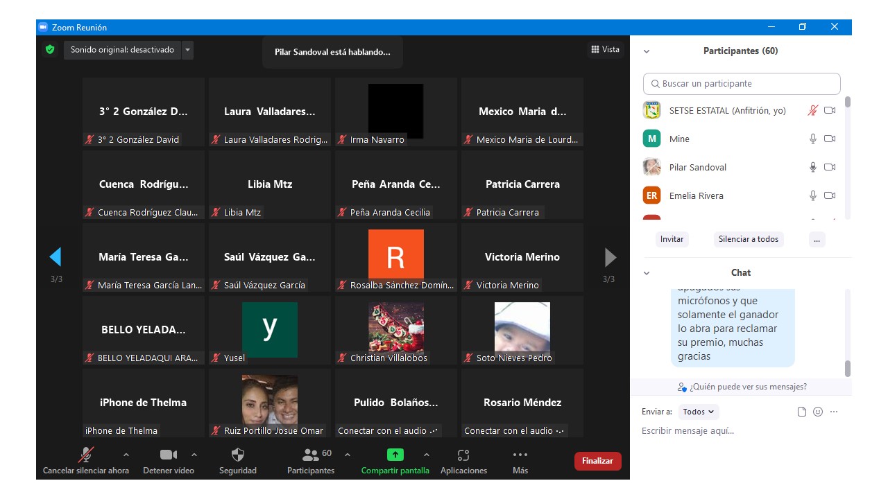Click in Buscar un participante field
Screen dimensions: 888x499
click(x=742, y=83)
